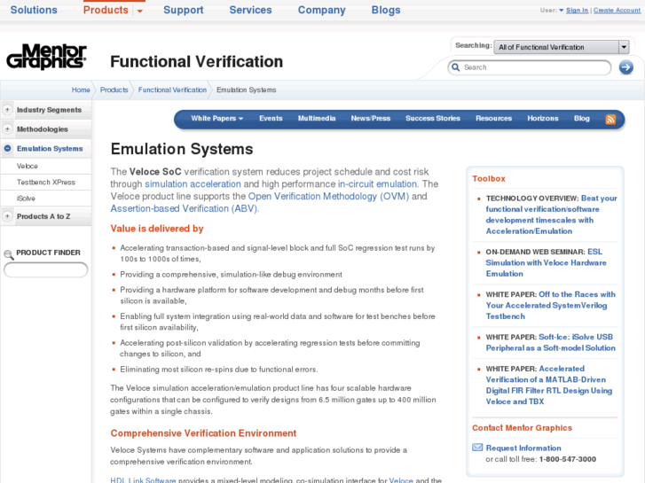Click the Contact Mentor Graphics heading
This screenshot has height=483, width=645.
click(x=522, y=428)
